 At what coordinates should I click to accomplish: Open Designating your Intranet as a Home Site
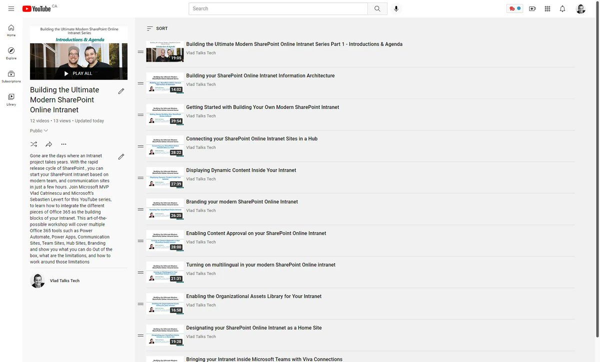coord(254,328)
